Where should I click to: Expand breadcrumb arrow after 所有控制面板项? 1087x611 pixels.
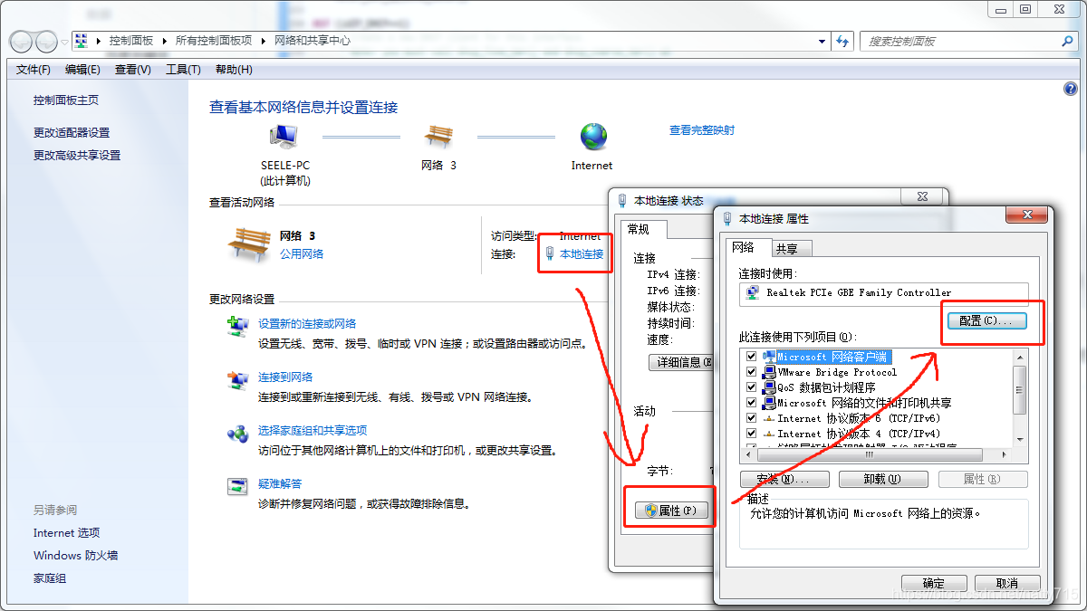click(x=264, y=41)
